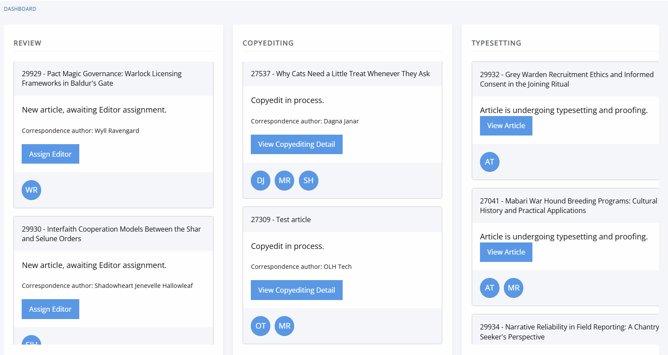The image size is (668, 355).
Task: Select title 27041 - Mabari War Hound Breeding Programs
Action: tap(568, 206)
